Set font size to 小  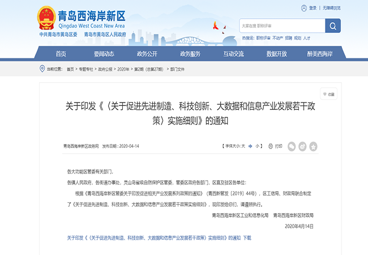[x=258, y=146]
